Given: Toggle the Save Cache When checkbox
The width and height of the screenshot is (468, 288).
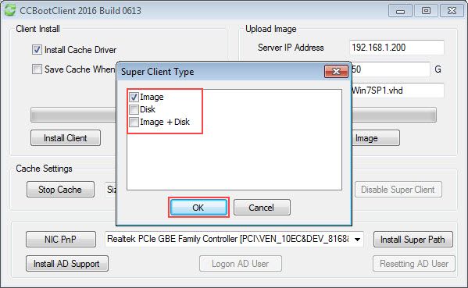Looking at the screenshot, I should coord(37,69).
